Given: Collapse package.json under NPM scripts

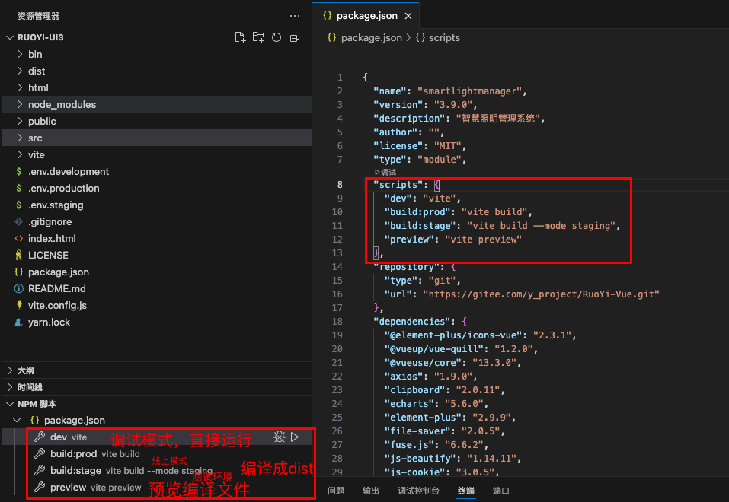Looking at the screenshot, I should [18, 421].
